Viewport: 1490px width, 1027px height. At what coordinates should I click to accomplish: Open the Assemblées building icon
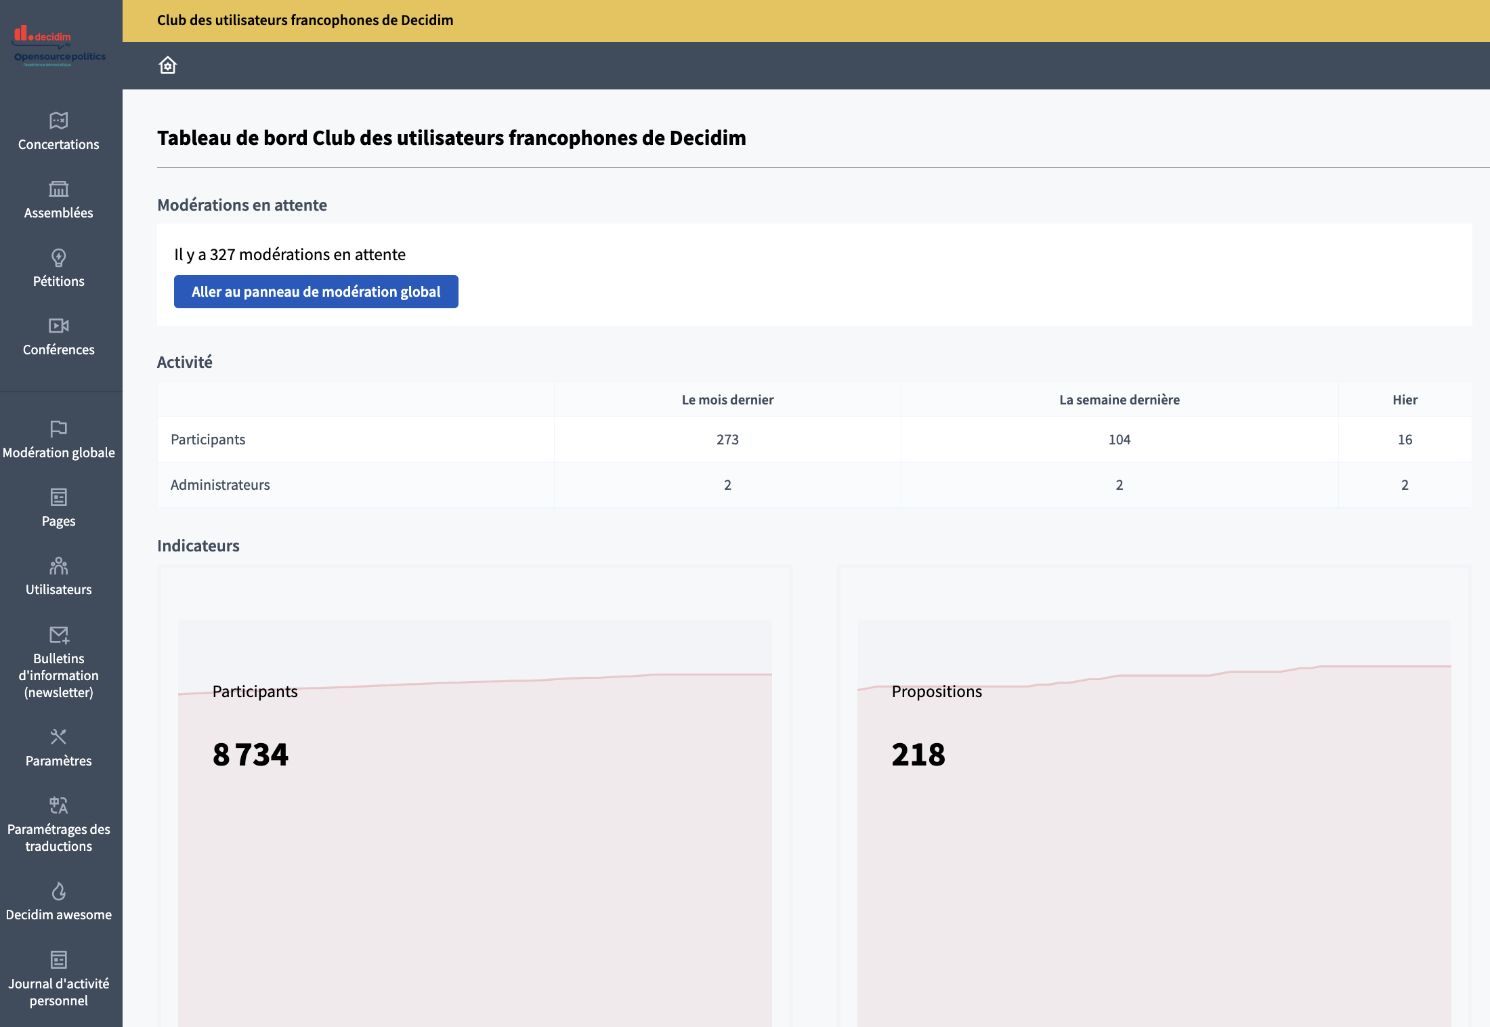pos(59,189)
